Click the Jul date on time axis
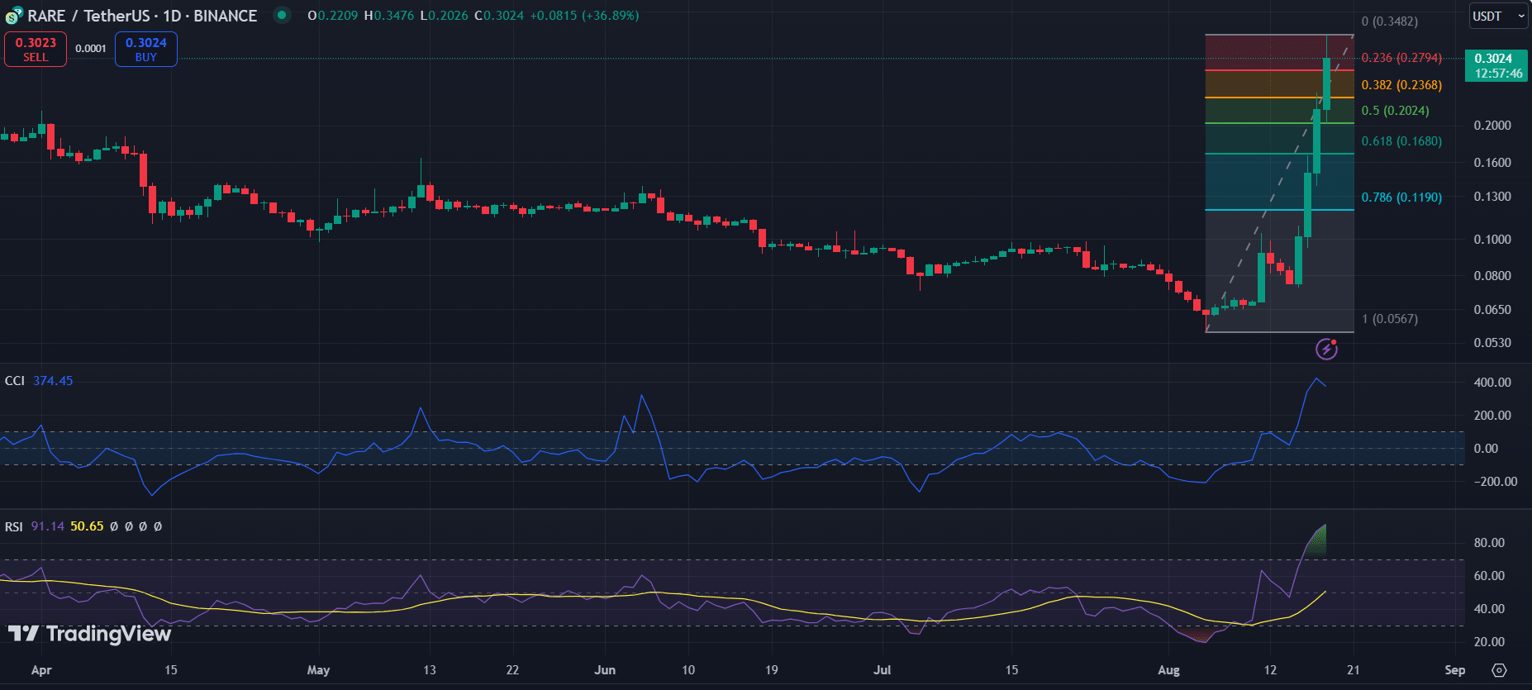 coord(883,670)
